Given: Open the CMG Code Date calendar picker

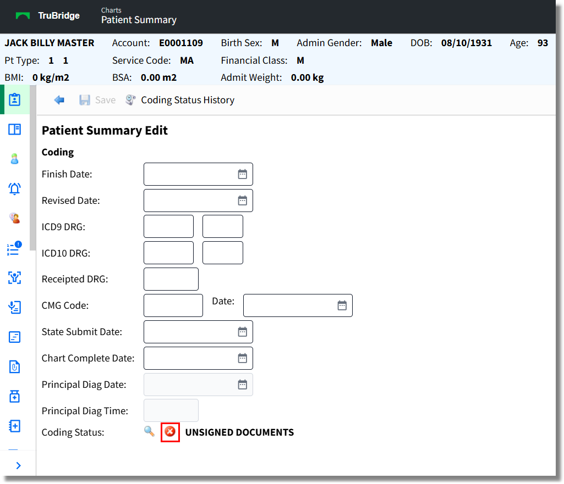Looking at the screenshot, I should (x=342, y=305).
